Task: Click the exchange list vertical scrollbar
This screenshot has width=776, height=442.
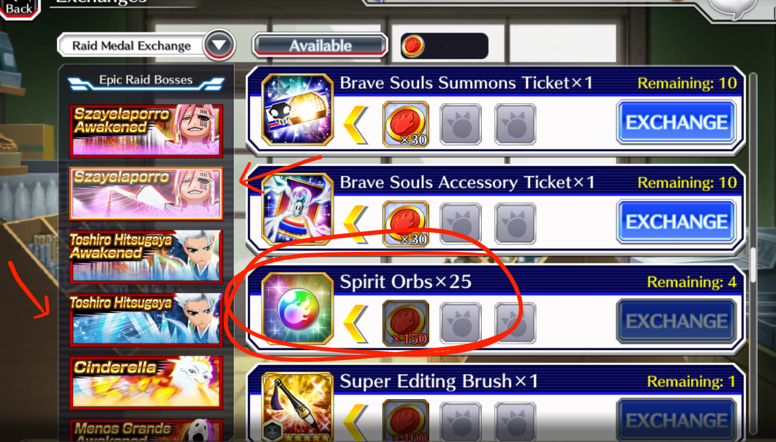Action: point(753,264)
